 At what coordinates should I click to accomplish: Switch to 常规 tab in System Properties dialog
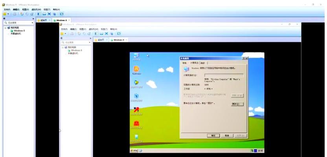[x=184, y=63]
